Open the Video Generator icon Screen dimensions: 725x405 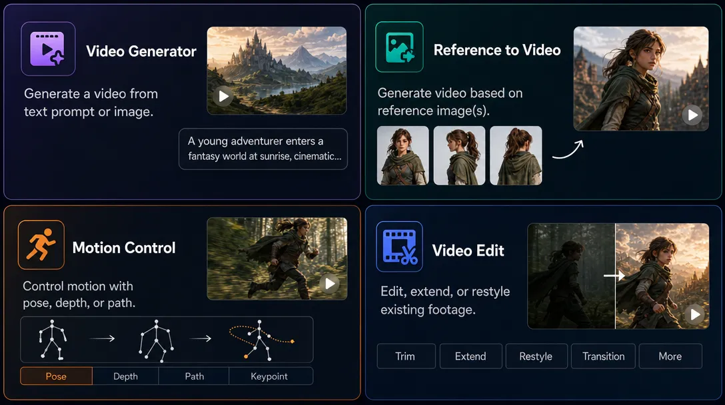[x=48, y=49]
